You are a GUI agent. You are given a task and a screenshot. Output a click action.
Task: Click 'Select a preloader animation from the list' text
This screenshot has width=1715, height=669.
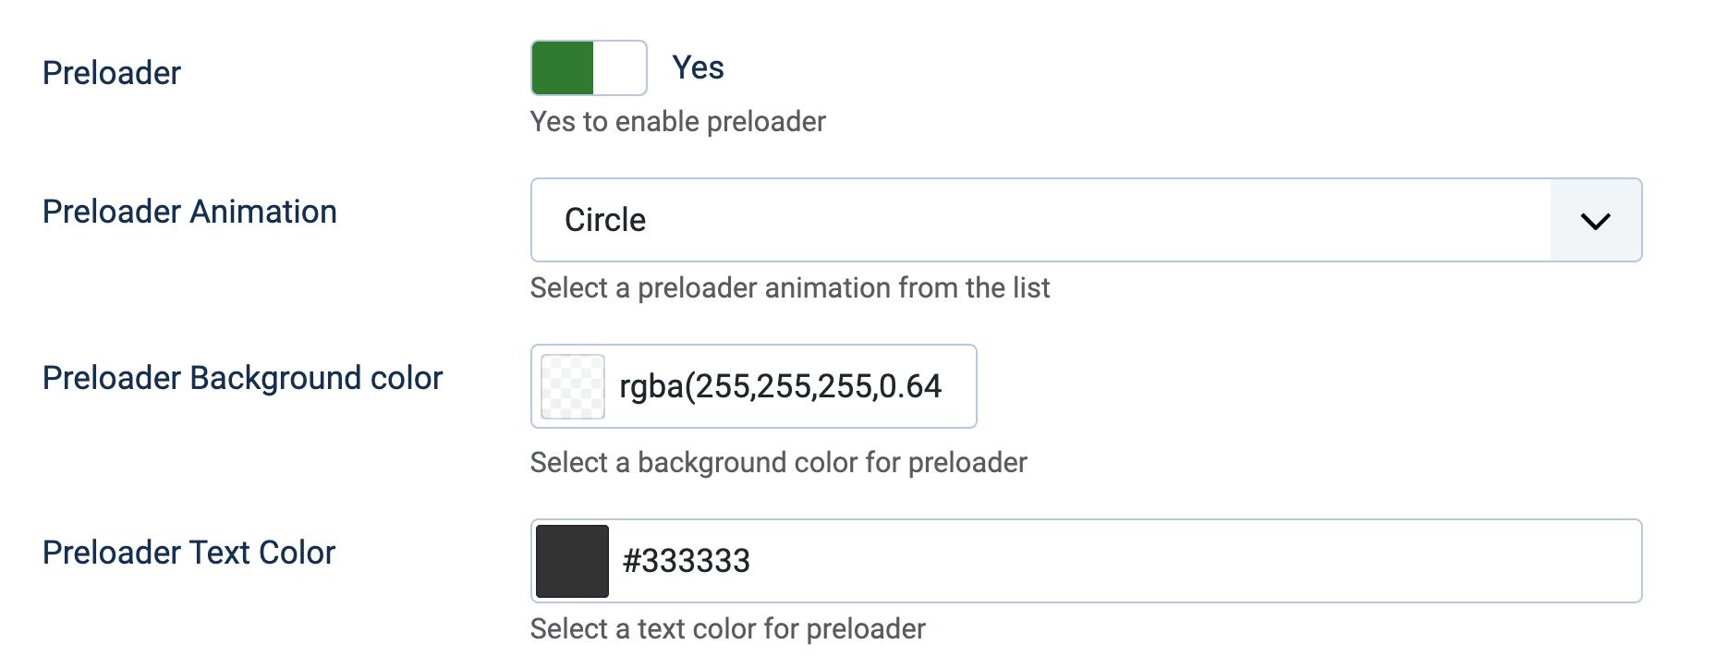coord(790,287)
